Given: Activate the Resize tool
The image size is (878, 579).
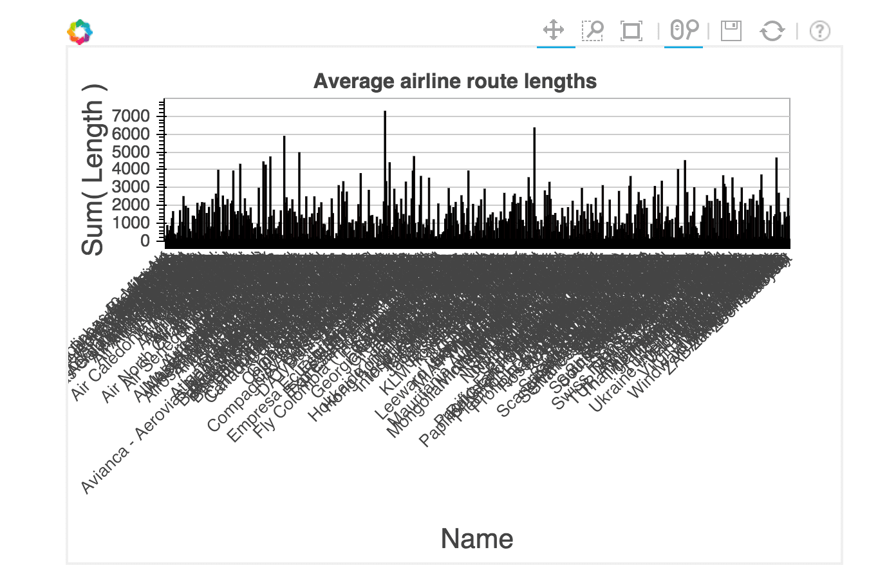Looking at the screenshot, I should [x=631, y=30].
